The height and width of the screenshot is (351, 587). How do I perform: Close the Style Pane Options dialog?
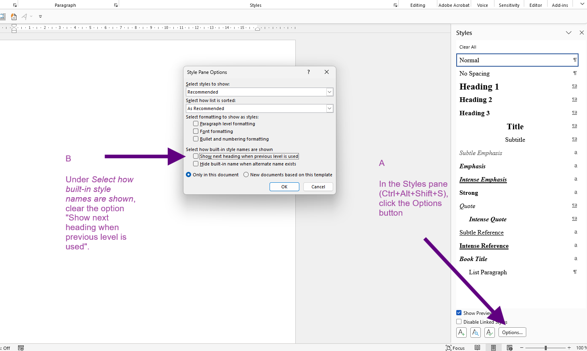(x=327, y=72)
